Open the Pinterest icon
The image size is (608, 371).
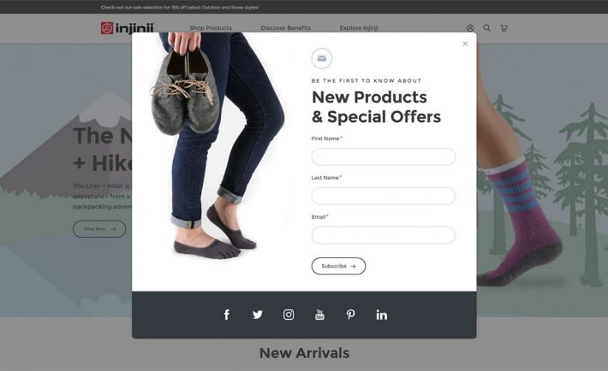350,315
